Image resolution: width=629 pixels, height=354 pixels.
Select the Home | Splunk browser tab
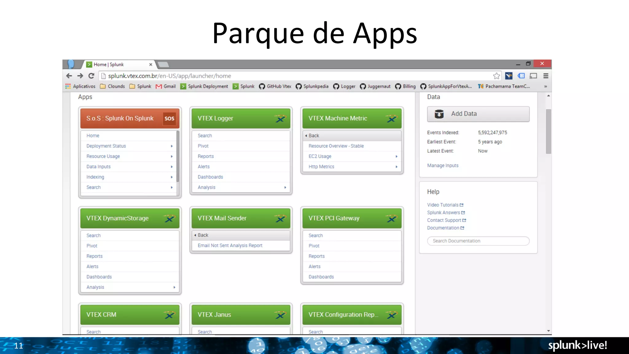pos(119,65)
